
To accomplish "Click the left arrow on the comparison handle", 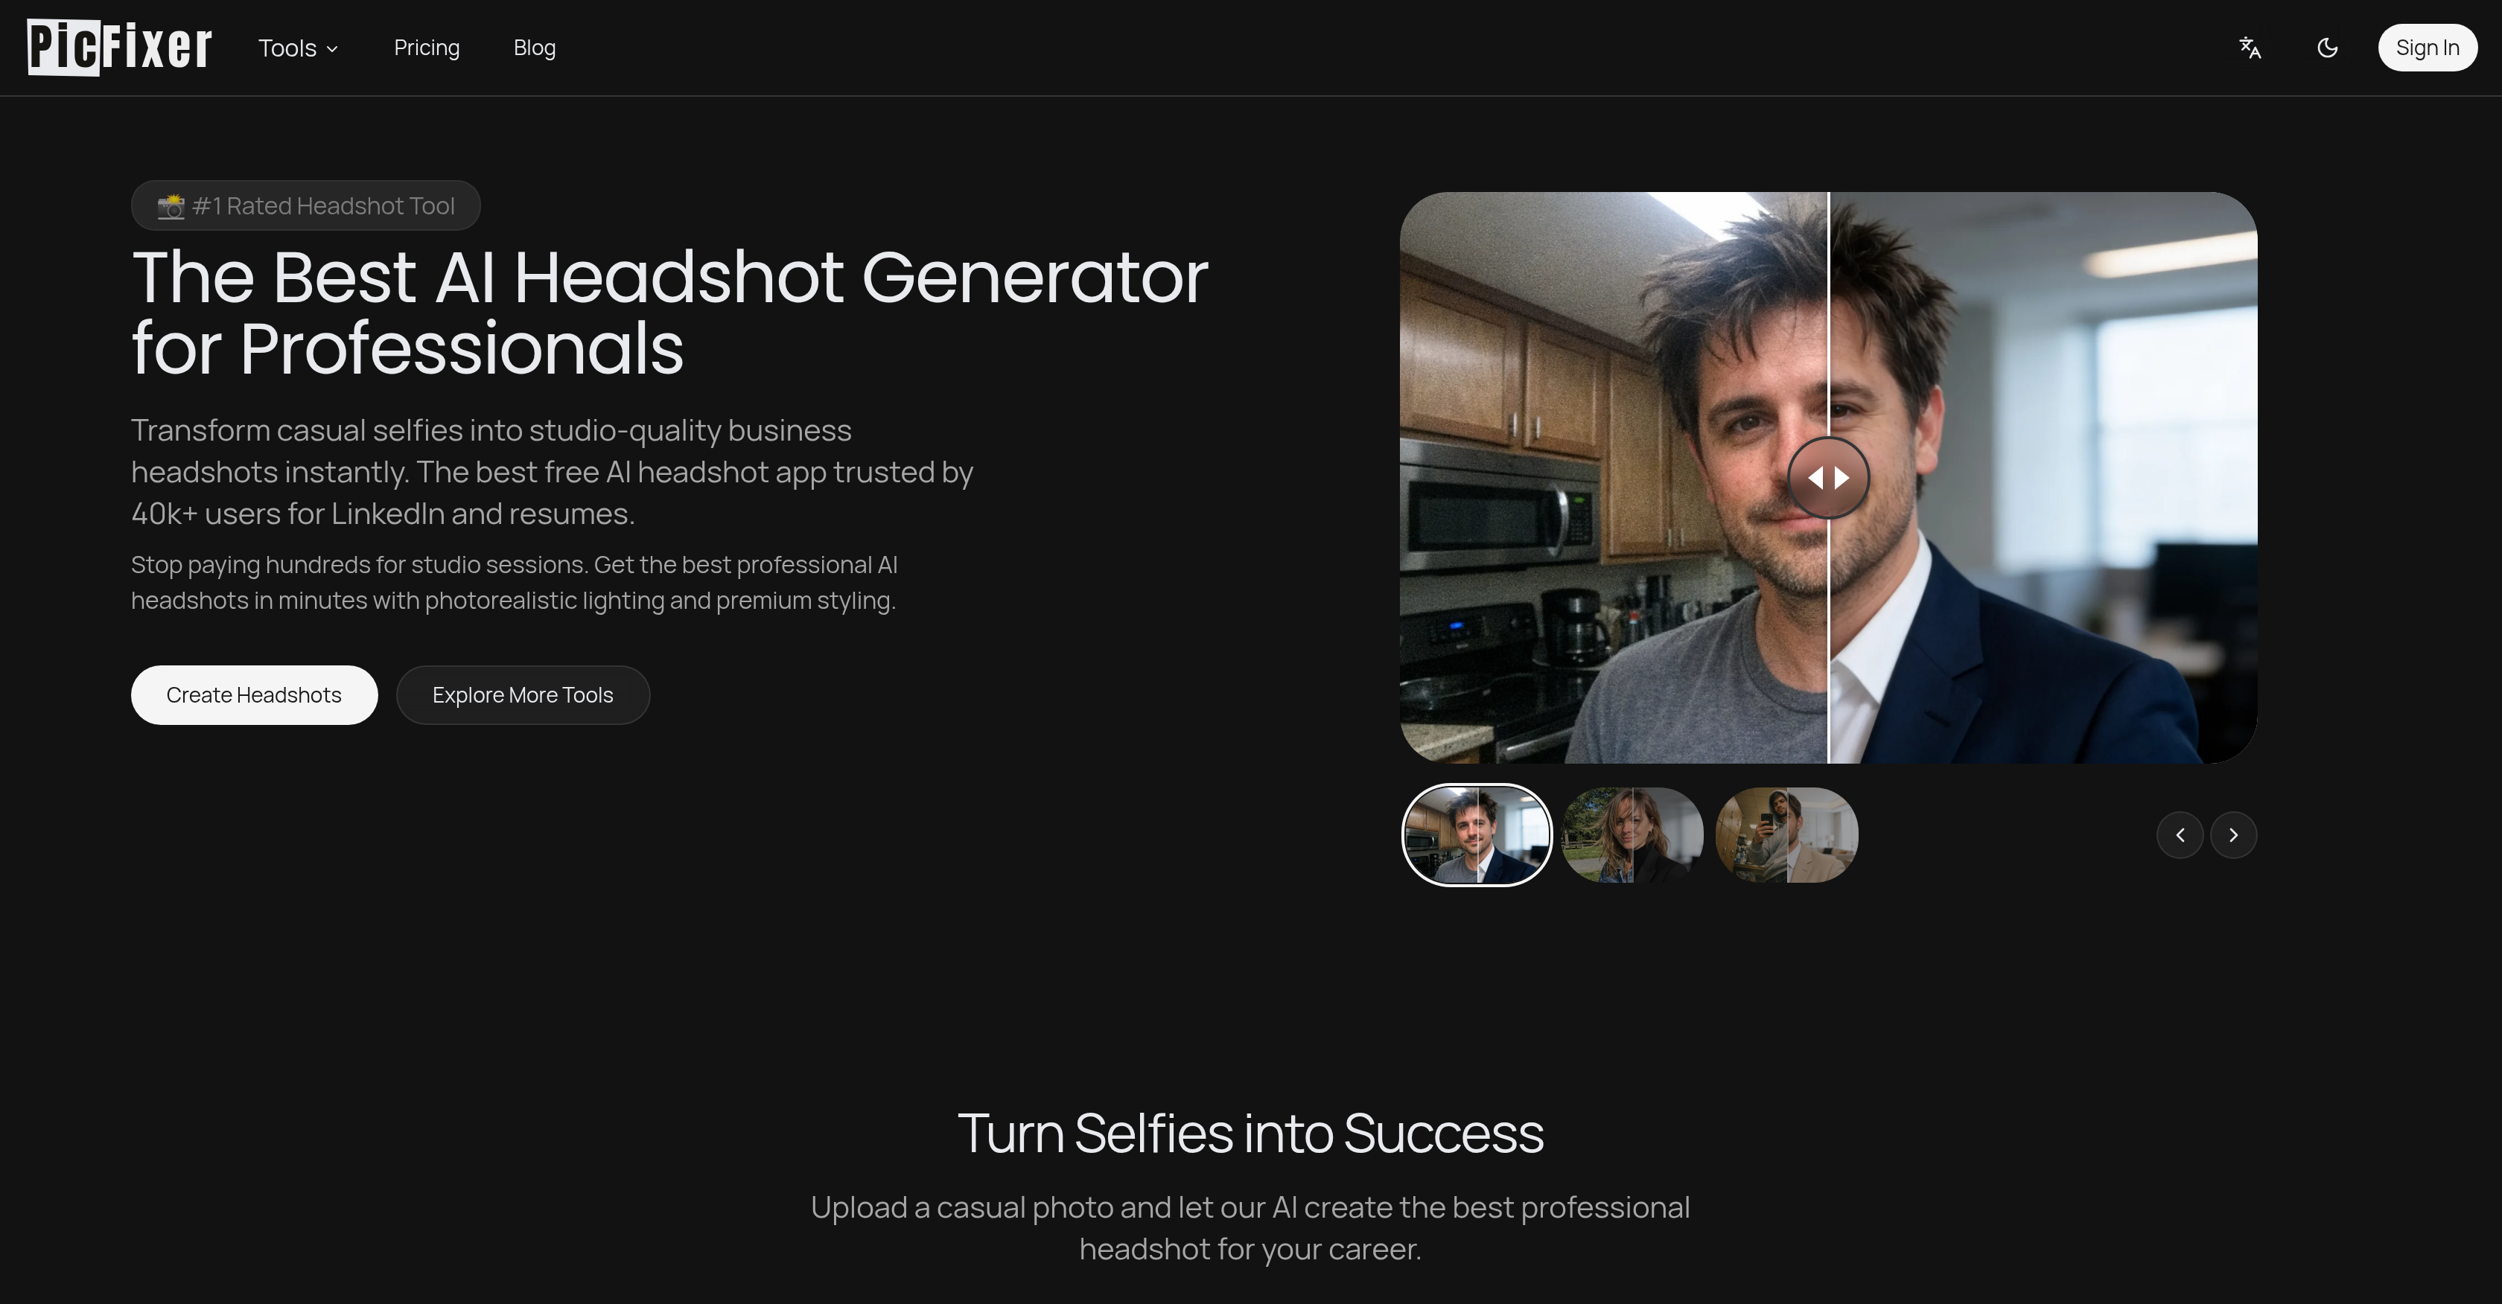I will pyautogui.click(x=1816, y=477).
